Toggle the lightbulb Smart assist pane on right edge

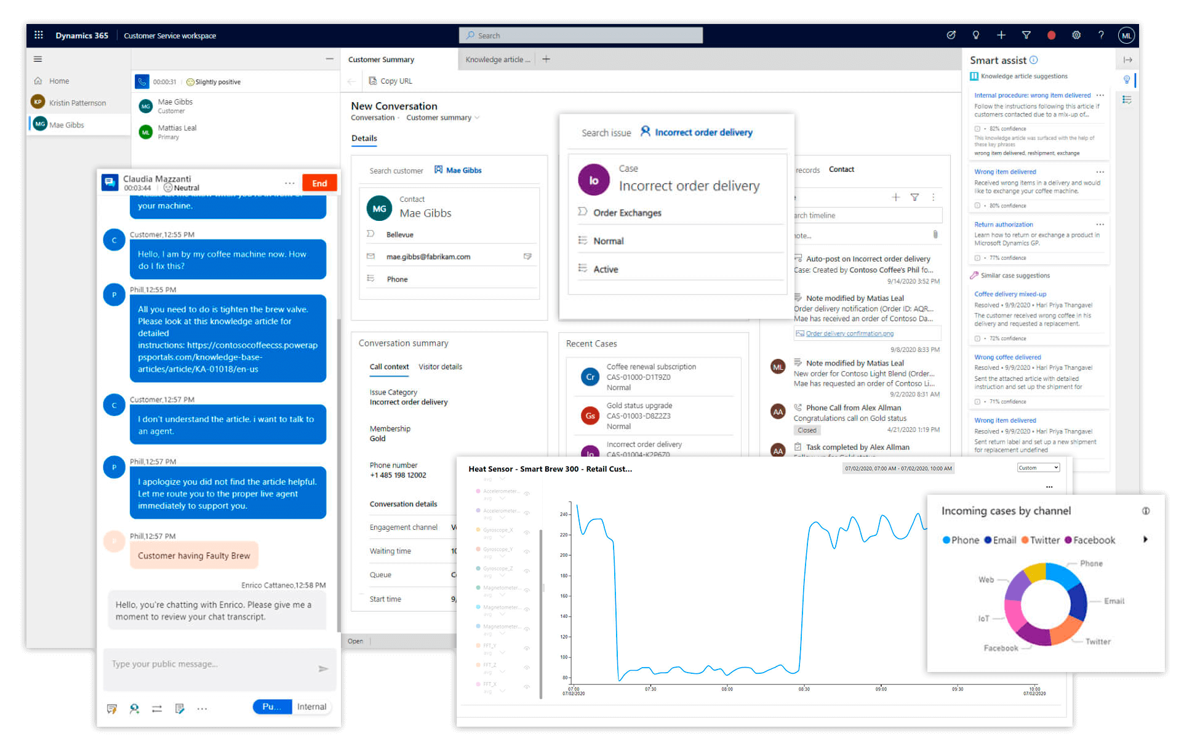pos(1126,80)
